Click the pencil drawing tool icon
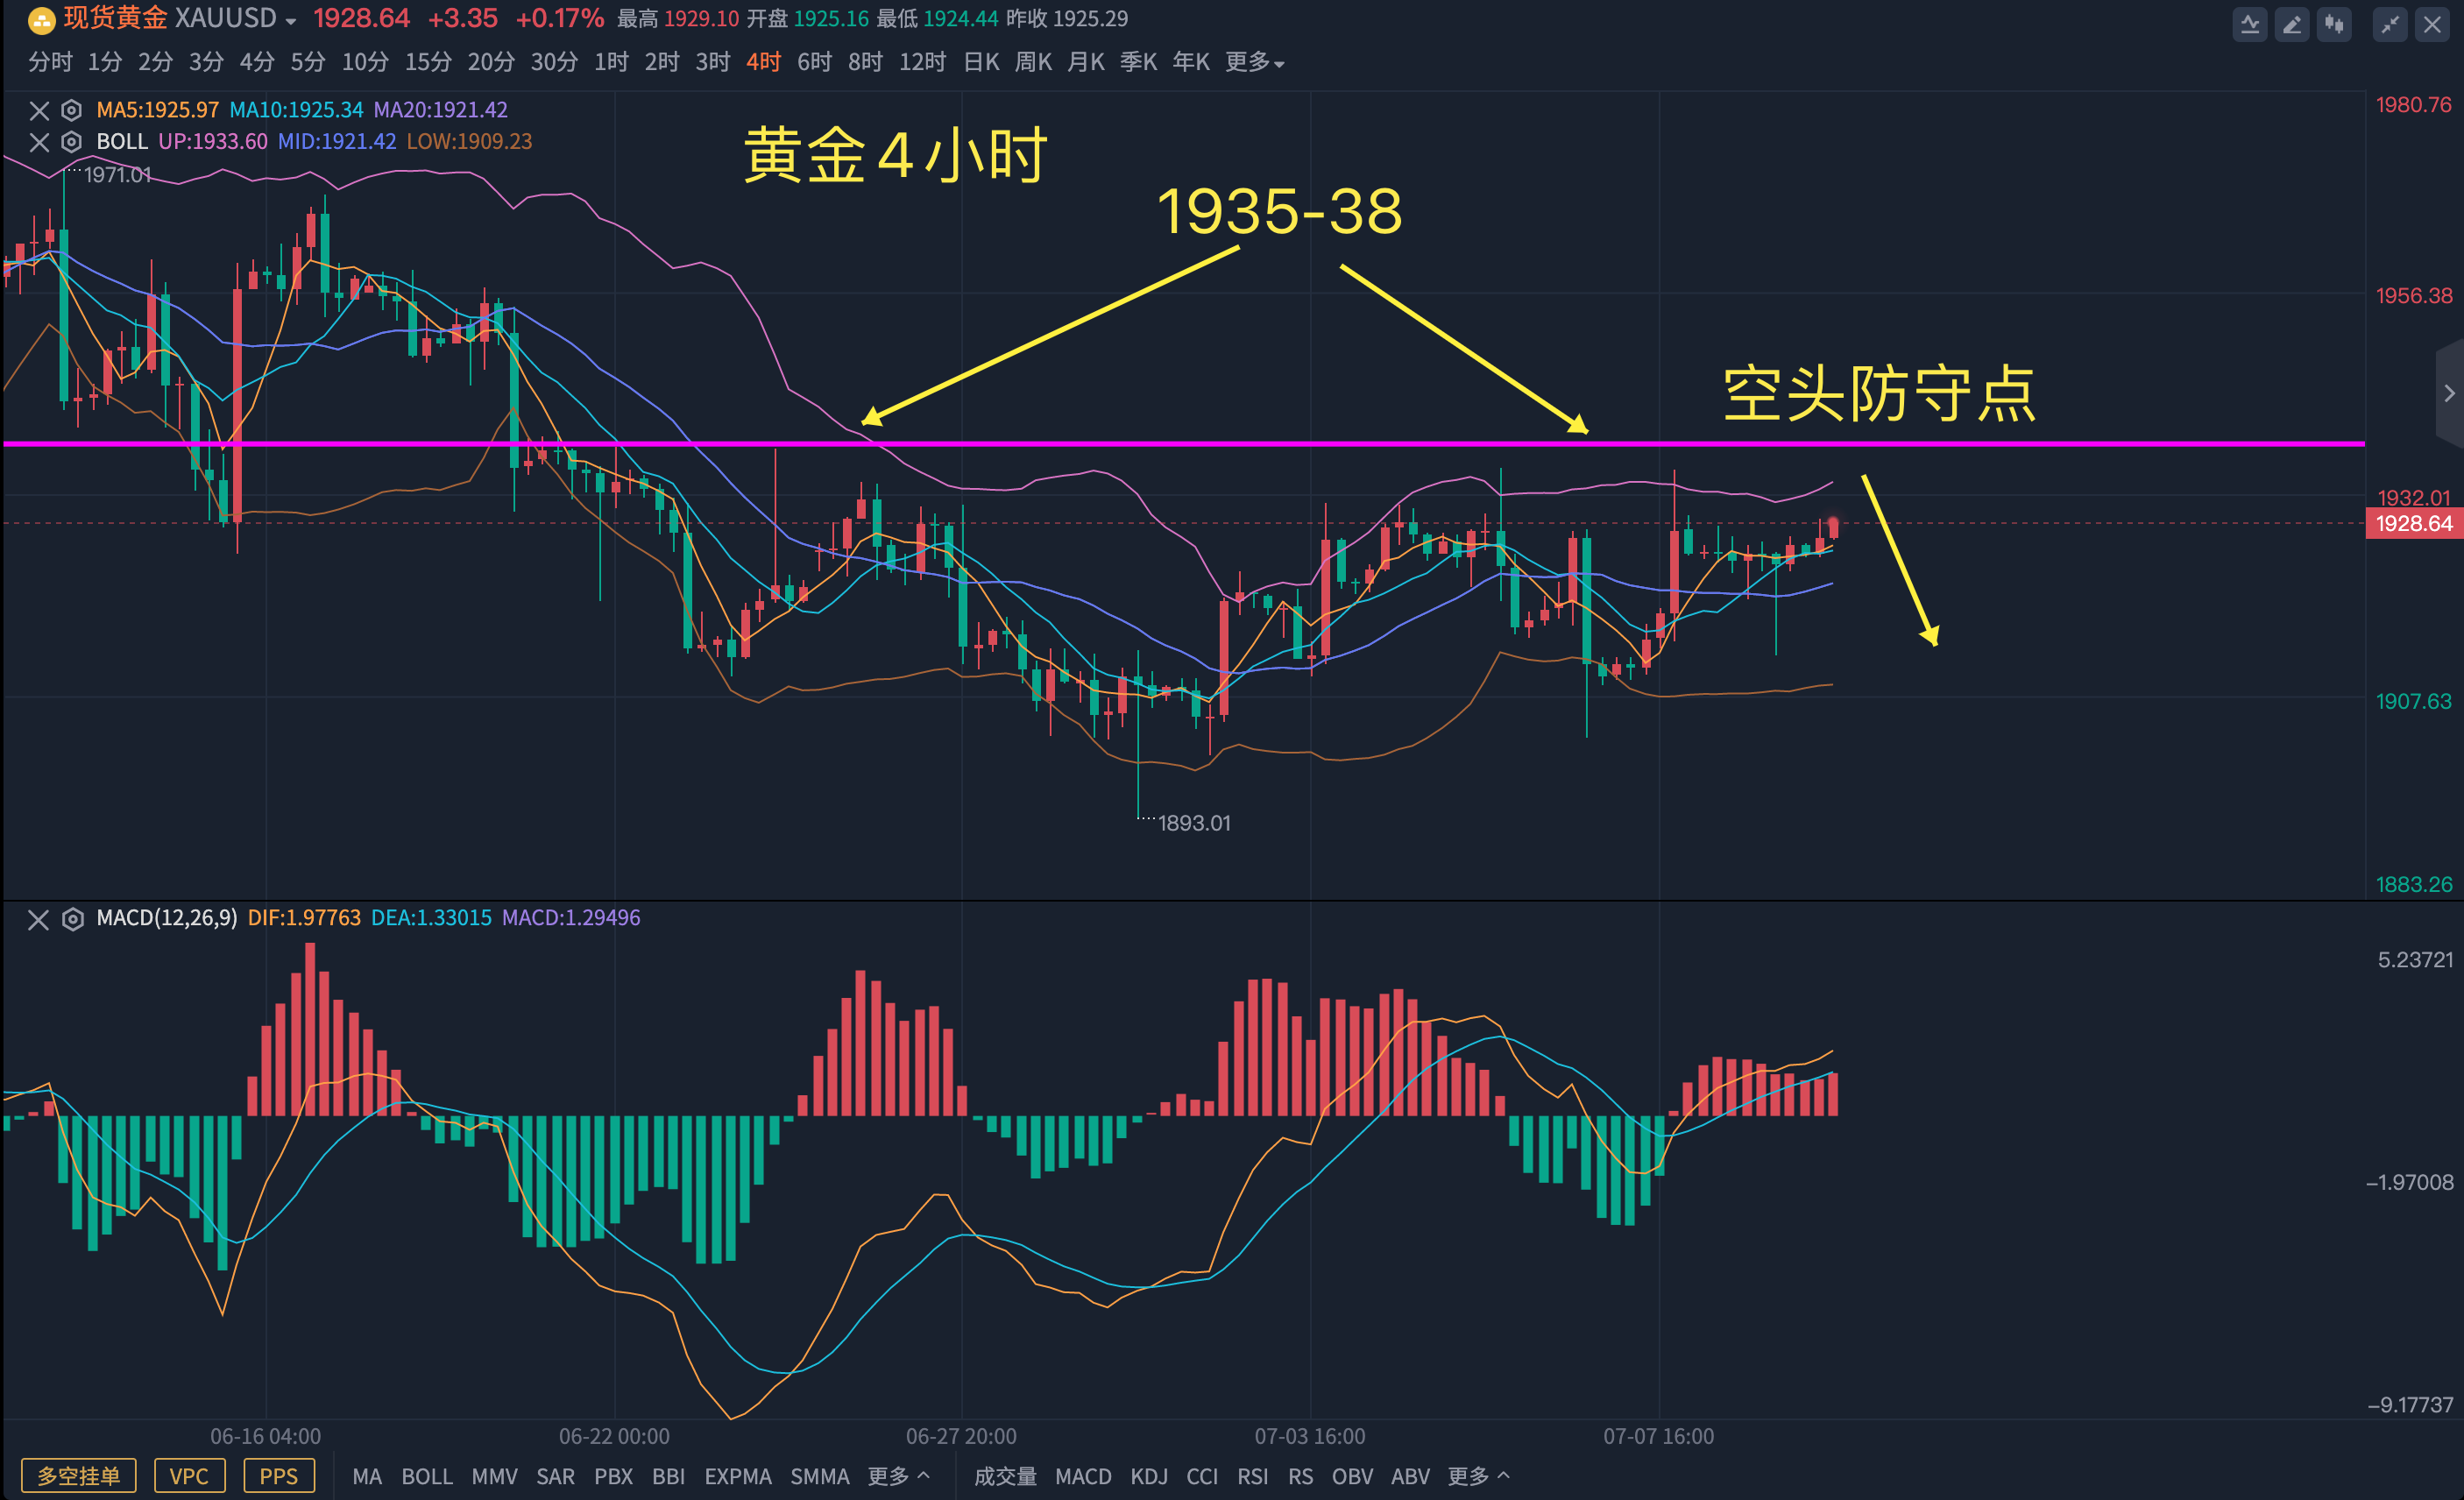The width and height of the screenshot is (2464, 1500). (2292, 24)
